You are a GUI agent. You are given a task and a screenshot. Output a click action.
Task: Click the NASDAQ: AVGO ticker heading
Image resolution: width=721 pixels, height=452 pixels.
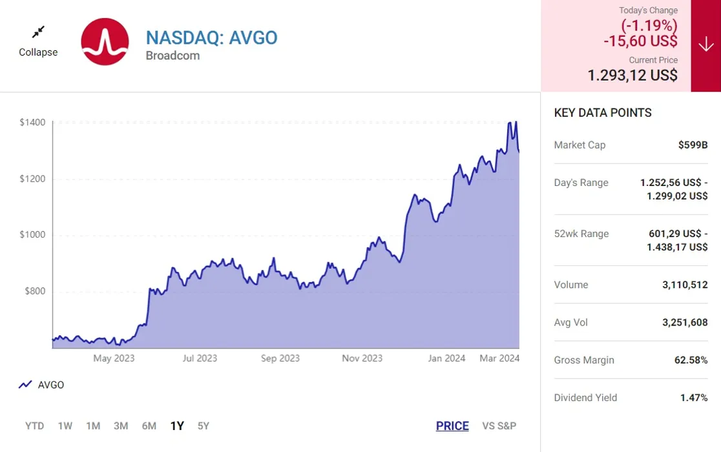[212, 37]
